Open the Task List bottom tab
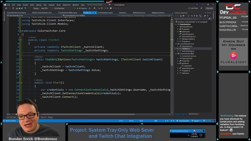Image resolution: width=251 pixels, height=141 pixels. click(44, 117)
